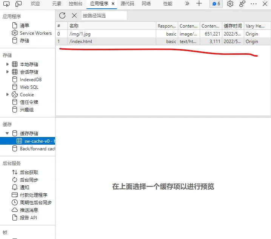Select 会话存储 item
This screenshot has height=239, width=271.
click(x=29, y=72)
